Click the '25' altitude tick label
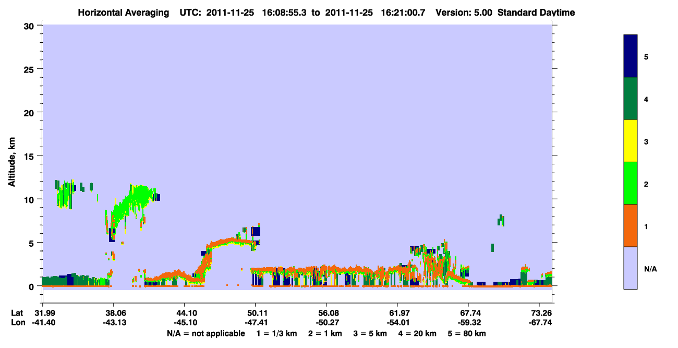 pos(30,69)
